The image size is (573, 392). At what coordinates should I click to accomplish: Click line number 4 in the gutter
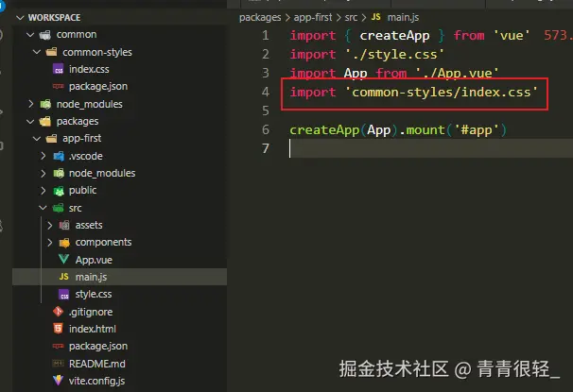click(266, 92)
